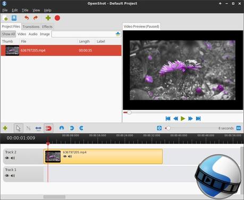
Task: Redo the last action
Action: [36, 18]
